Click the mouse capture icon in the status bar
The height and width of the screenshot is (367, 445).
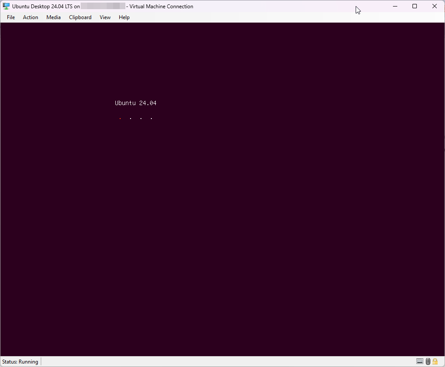(428, 361)
